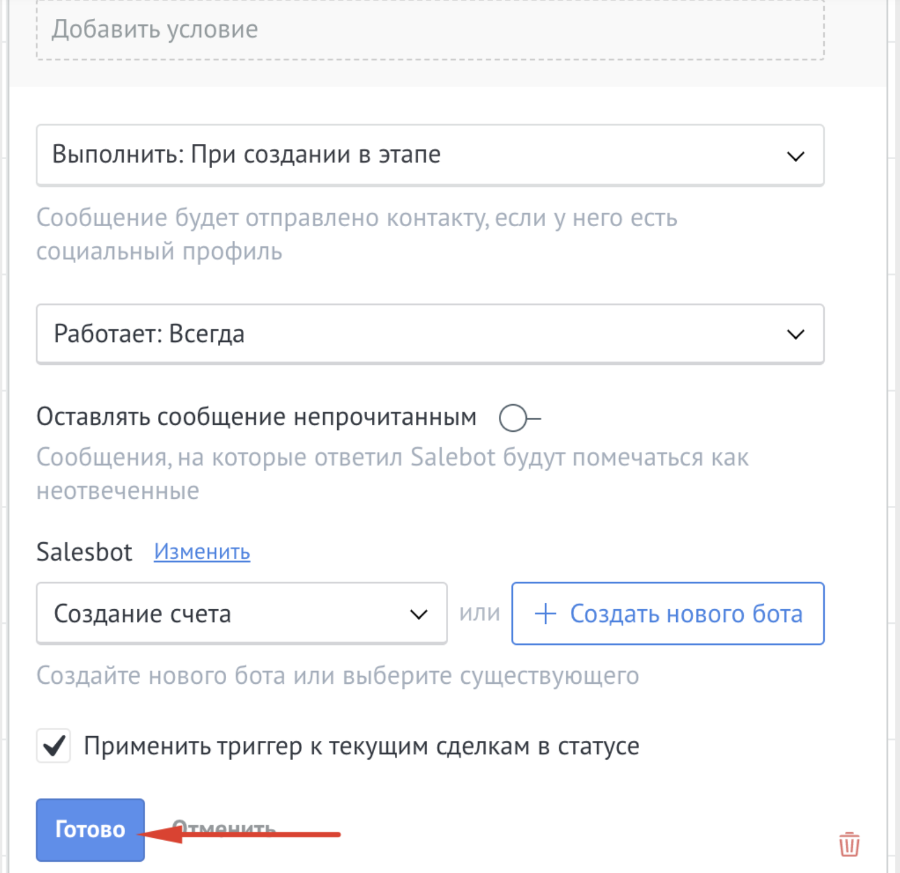Click the Оставлять сообщение непрочитанным label

(x=256, y=417)
